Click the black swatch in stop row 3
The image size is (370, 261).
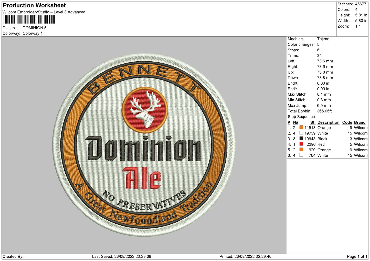tap(301, 139)
